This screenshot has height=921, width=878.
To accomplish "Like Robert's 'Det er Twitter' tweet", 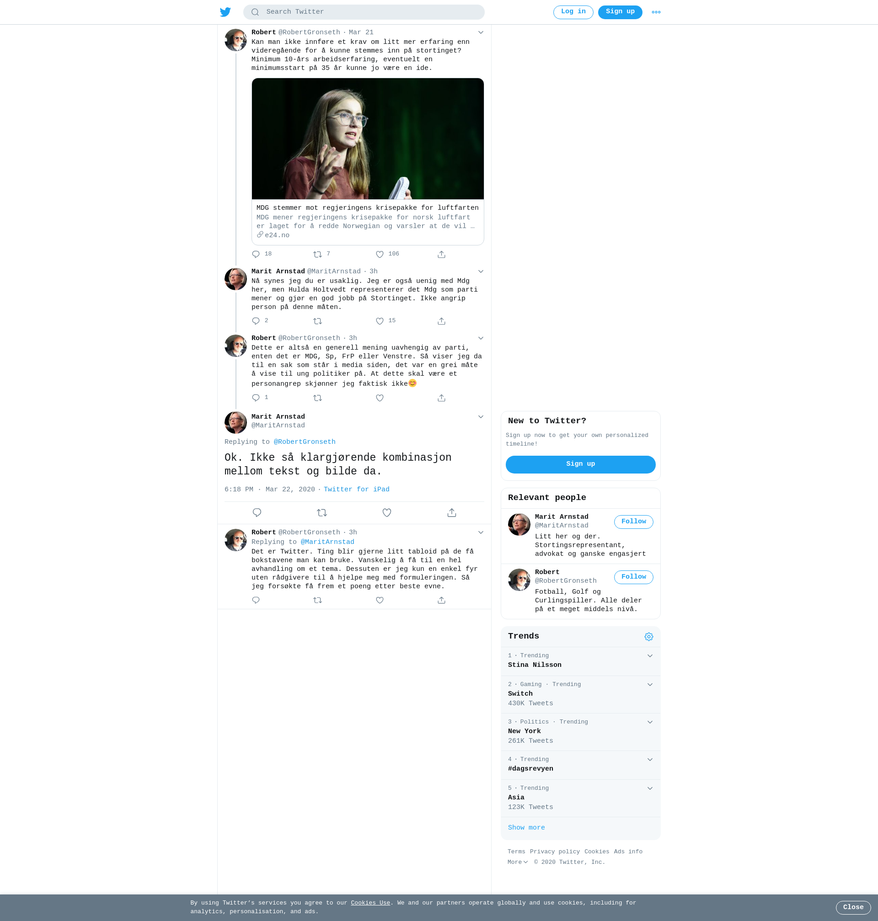I will click(380, 600).
